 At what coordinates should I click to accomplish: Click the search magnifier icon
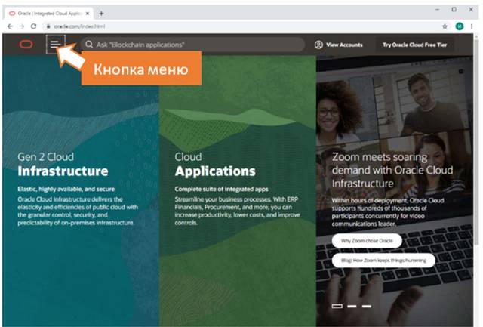coord(89,45)
